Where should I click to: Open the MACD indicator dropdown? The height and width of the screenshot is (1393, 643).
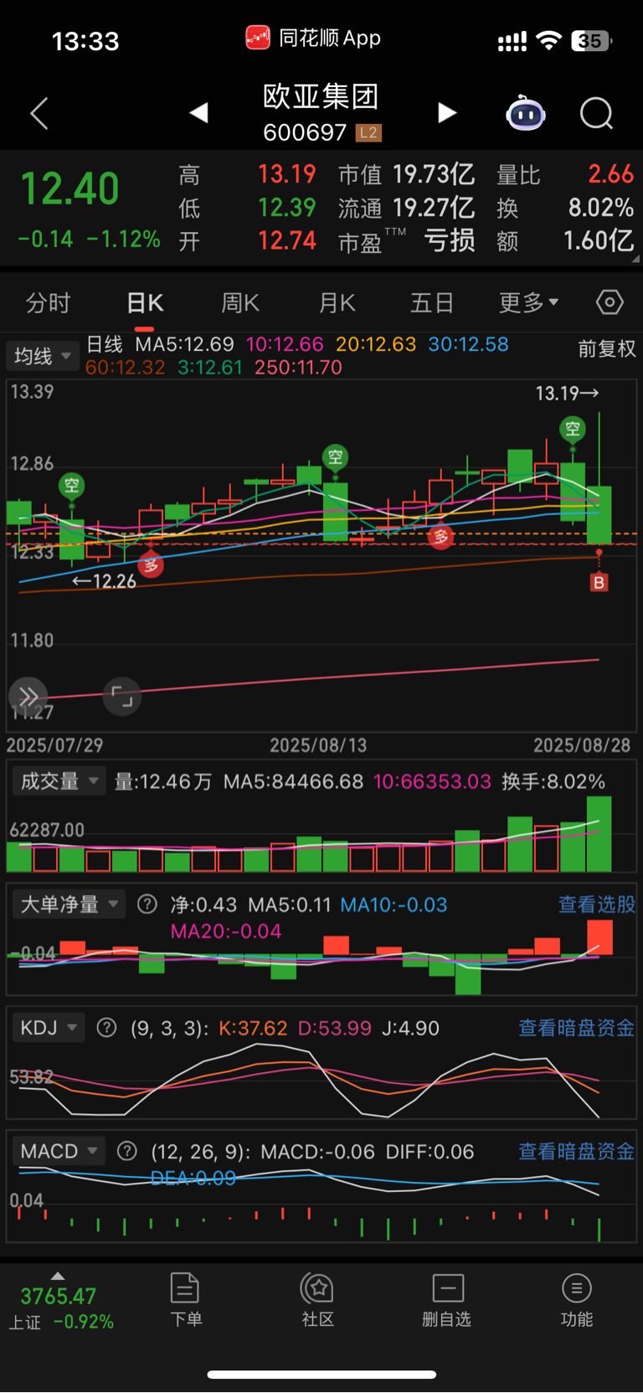coord(59,1151)
